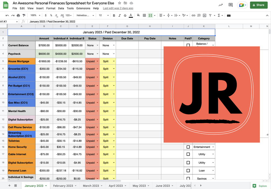Click the Name box showing A1:K1
This screenshot has height=189, width=271.
click(9, 22)
